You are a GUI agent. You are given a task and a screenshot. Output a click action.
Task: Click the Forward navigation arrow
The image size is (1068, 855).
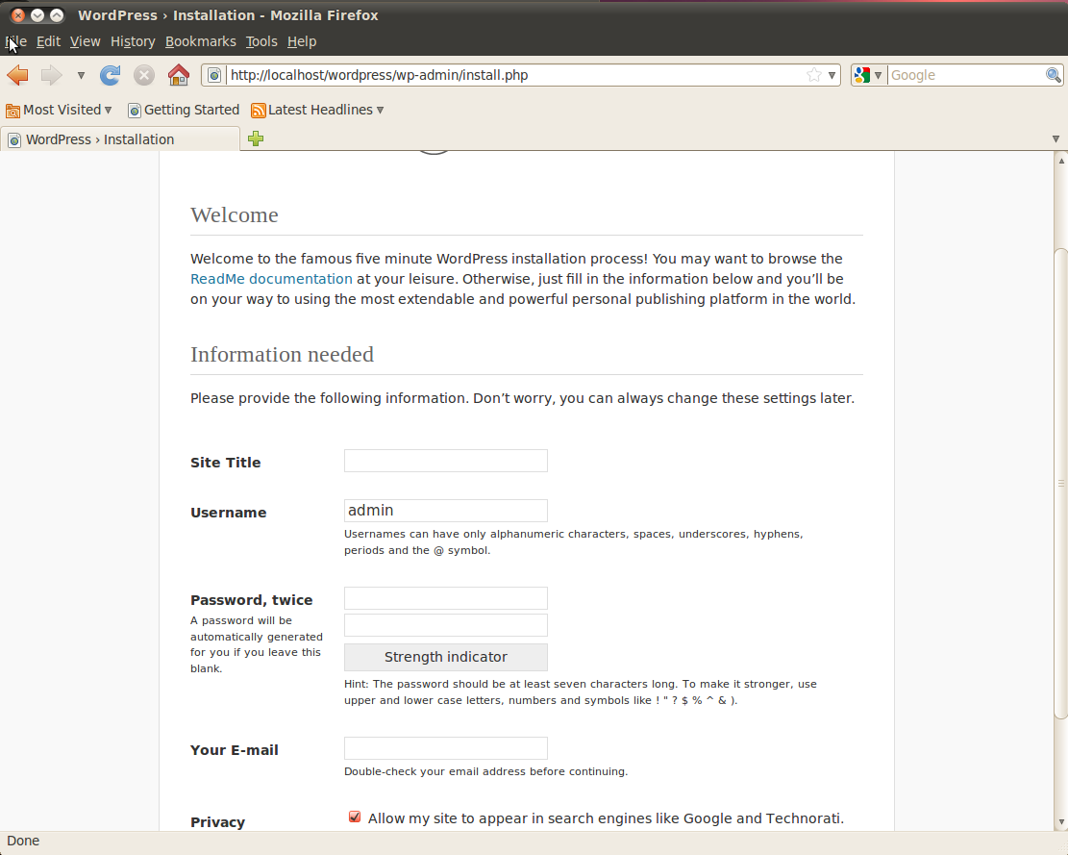(x=52, y=75)
